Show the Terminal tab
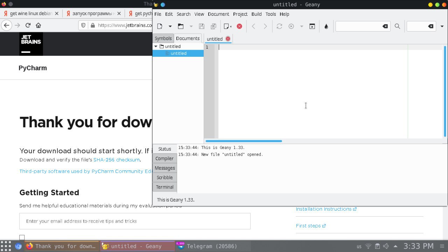This screenshot has width=448, height=252. click(164, 187)
